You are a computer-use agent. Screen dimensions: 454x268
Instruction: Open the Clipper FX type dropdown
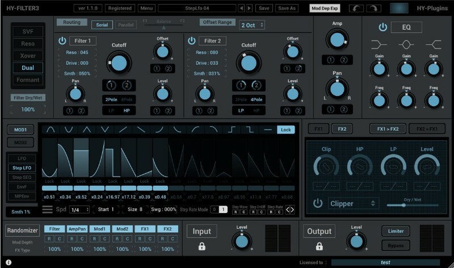(352, 203)
